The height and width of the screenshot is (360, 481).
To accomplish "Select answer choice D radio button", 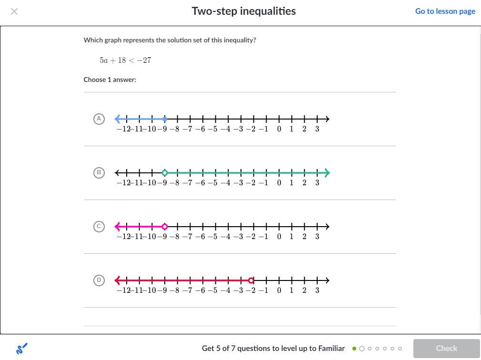I will point(99,280).
